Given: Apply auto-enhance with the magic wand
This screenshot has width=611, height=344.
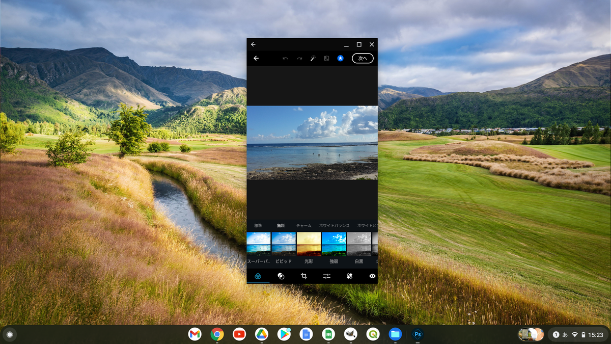Looking at the screenshot, I should tap(313, 59).
